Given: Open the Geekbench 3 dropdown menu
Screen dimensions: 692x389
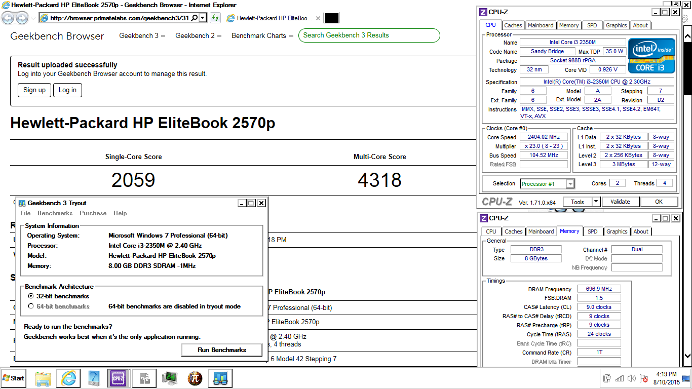Looking at the screenshot, I should (142, 35).
